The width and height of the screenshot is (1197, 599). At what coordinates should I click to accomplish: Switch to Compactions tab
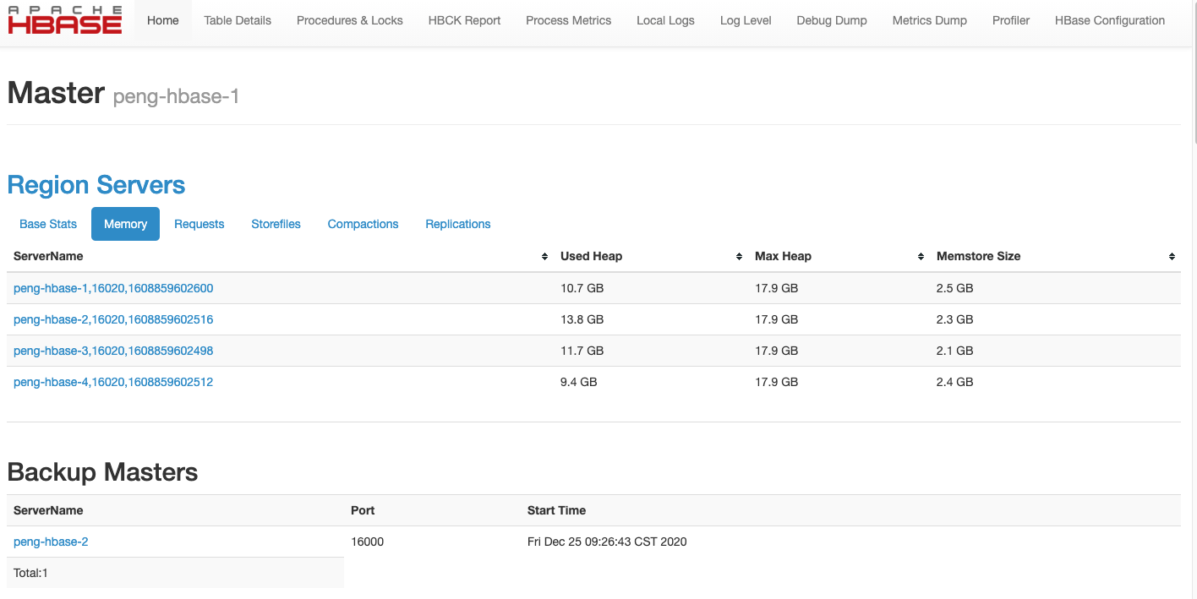[363, 224]
